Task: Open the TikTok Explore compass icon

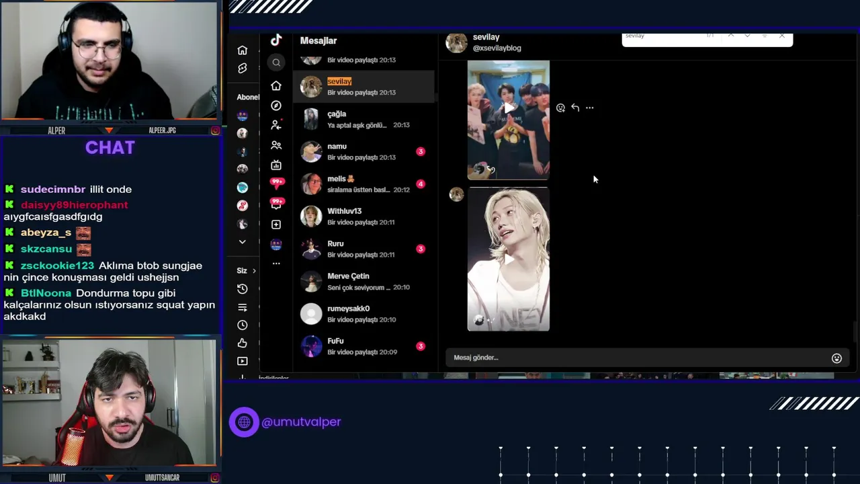Action: (x=276, y=106)
